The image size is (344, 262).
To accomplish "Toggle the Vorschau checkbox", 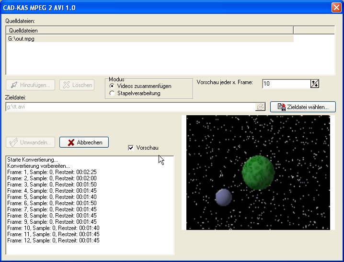I will click(x=131, y=148).
